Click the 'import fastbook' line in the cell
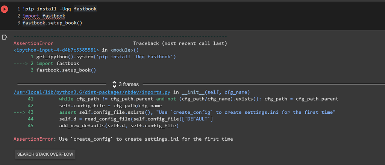 pyautogui.click(x=44, y=16)
